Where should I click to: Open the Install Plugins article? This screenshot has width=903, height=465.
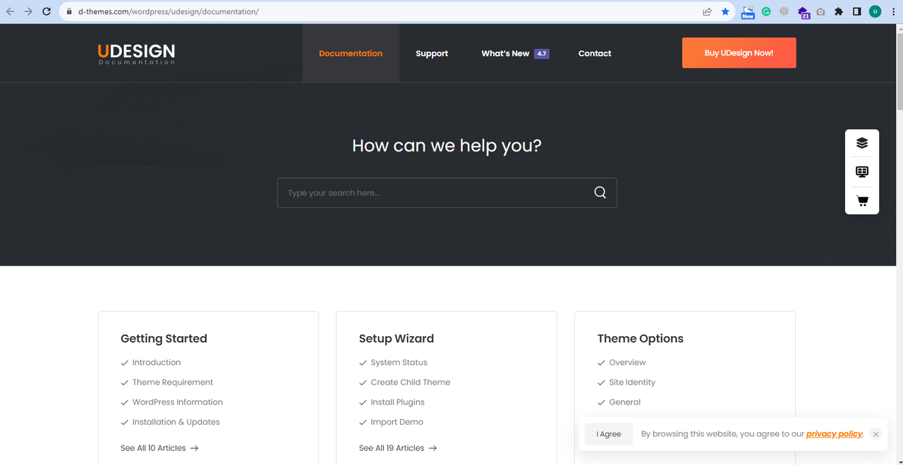pyautogui.click(x=398, y=402)
